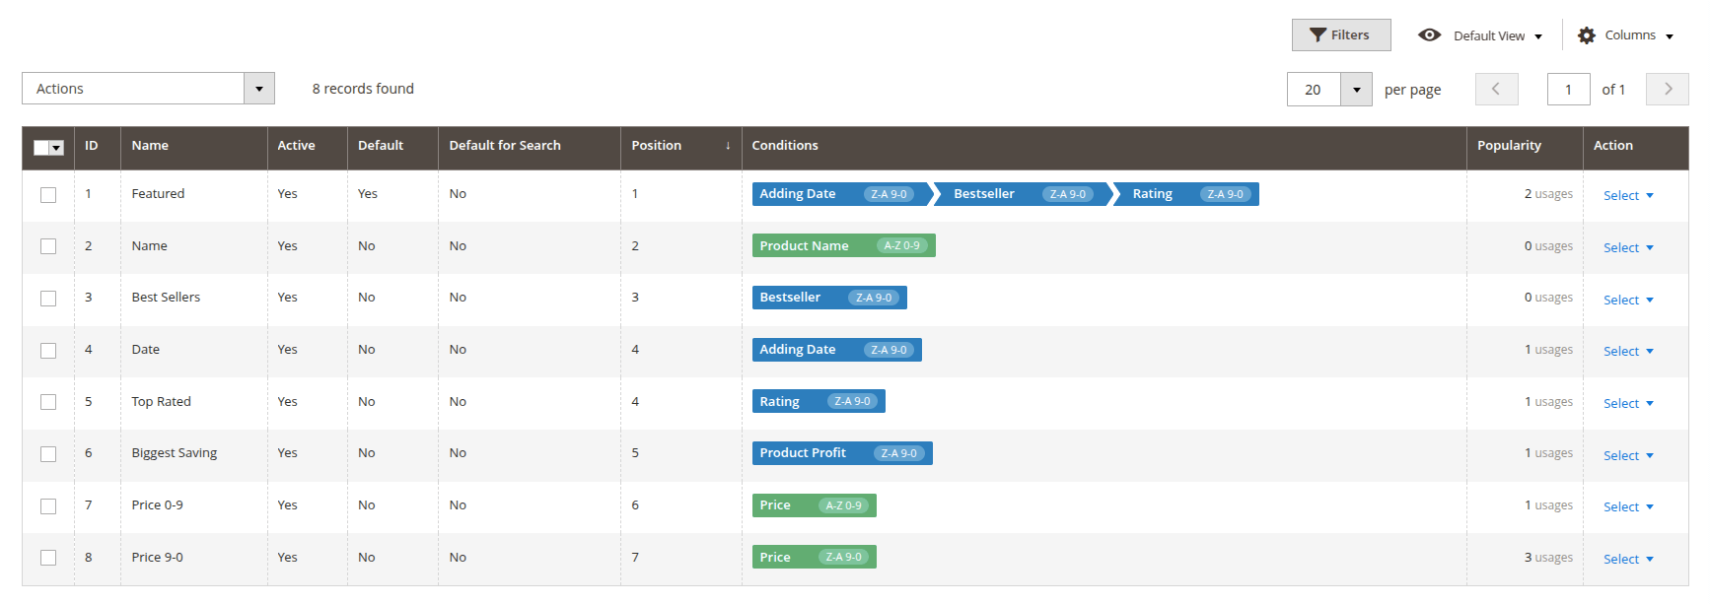
Task: Sort by the Position column header
Action: coord(680,146)
